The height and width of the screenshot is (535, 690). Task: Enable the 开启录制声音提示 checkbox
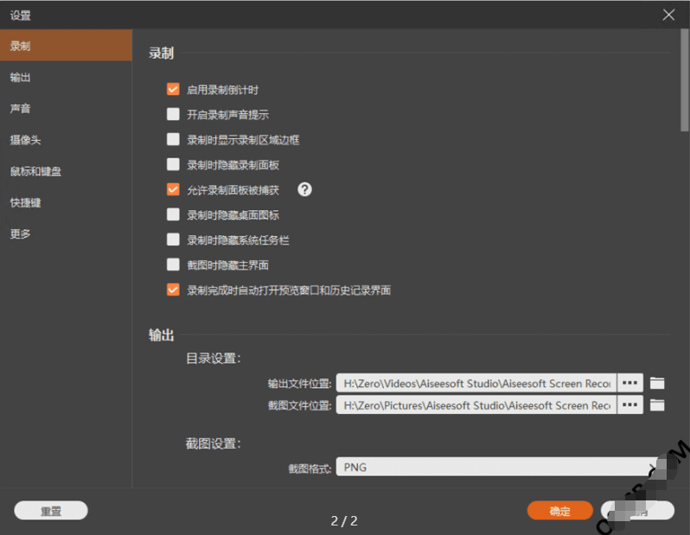173,114
